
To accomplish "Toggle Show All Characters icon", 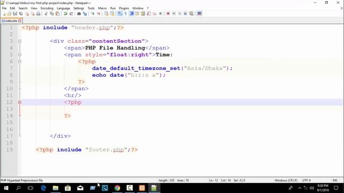I will (126, 13).
